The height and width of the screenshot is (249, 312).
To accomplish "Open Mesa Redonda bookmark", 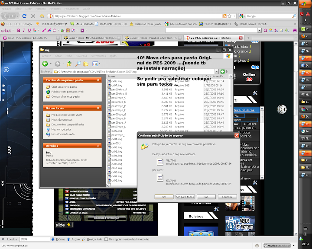I will click(82, 24).
